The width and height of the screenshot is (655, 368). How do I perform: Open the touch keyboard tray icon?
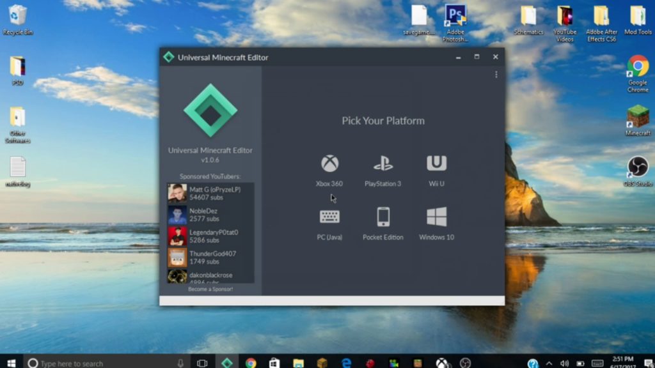point(597,364)
